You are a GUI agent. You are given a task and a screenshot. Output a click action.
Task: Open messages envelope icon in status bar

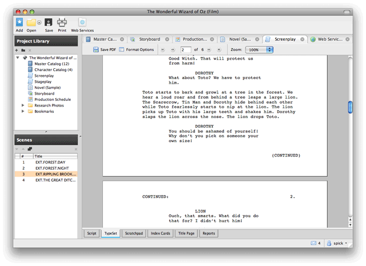[313, 243]
